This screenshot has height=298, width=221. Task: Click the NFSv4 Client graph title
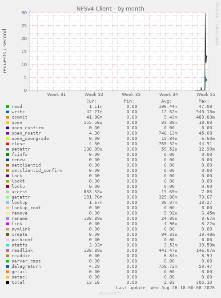coord(110,9)
